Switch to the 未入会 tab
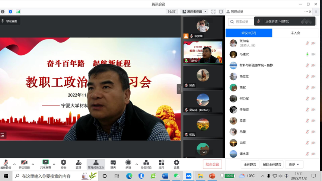 295,33
